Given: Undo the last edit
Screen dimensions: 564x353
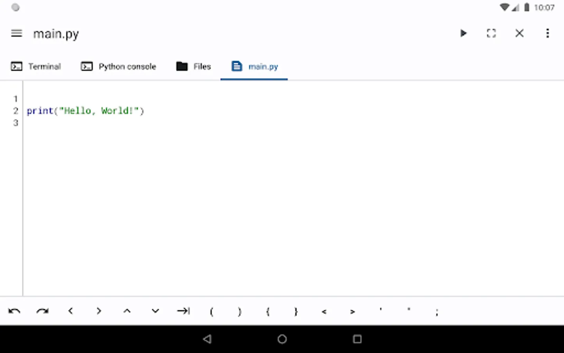Looking at the screenshot, I should click(14, 311).
